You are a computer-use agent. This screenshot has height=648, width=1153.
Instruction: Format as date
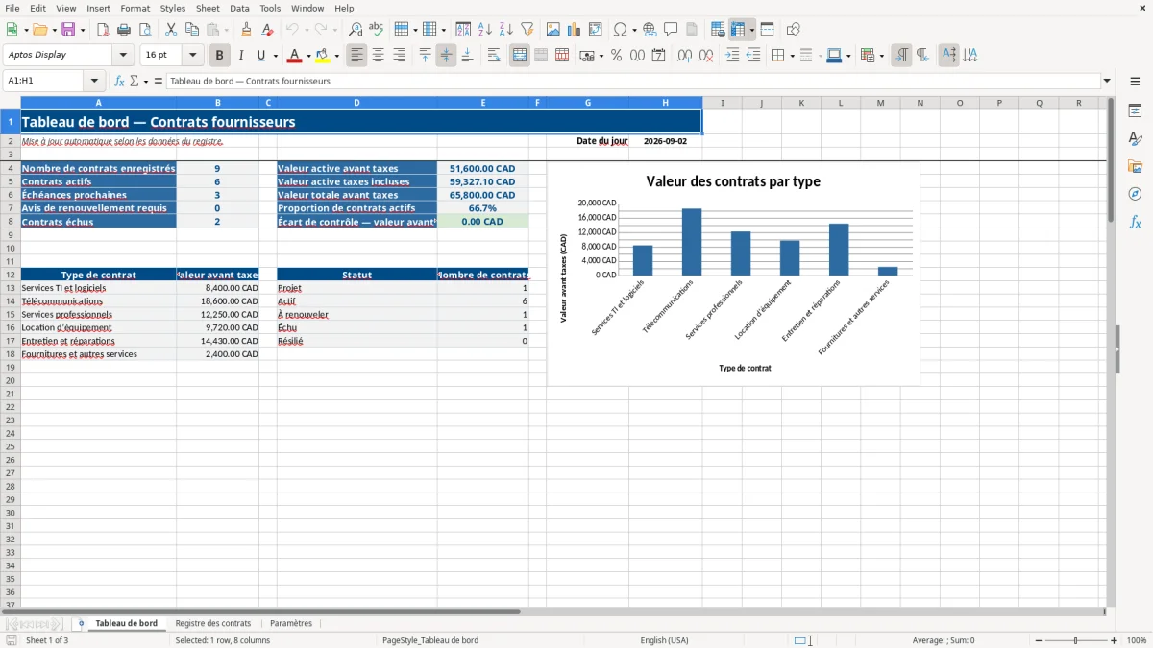tap(659, 56)
